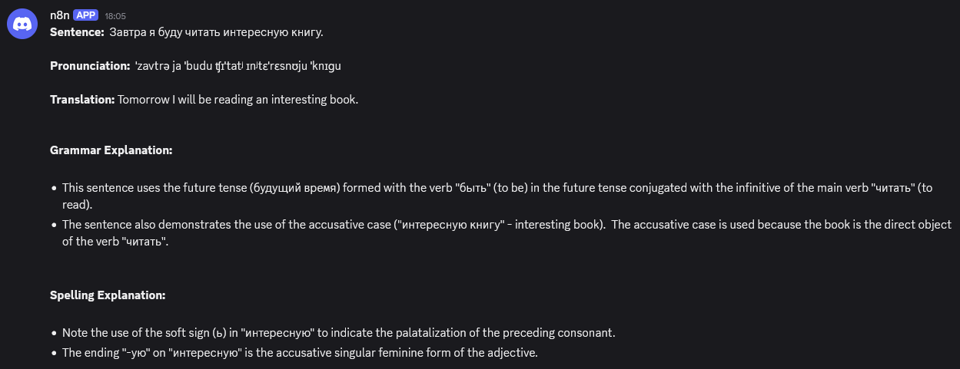The height and width of the screenshot is (369, 960).
Task: Click the bold Sentence label
Action: [x=77, y=32]
